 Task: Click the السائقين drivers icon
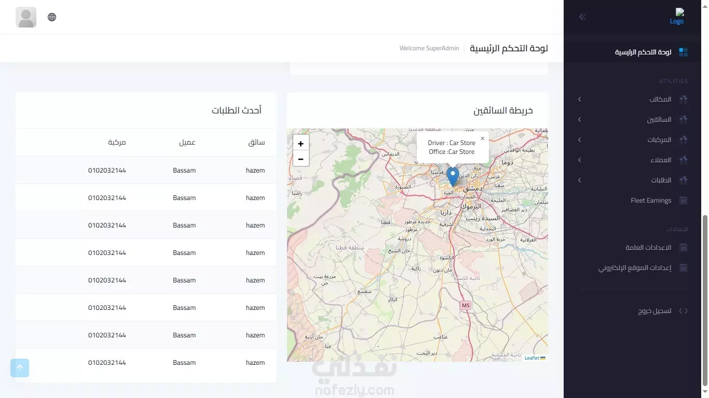pos(684,120)
